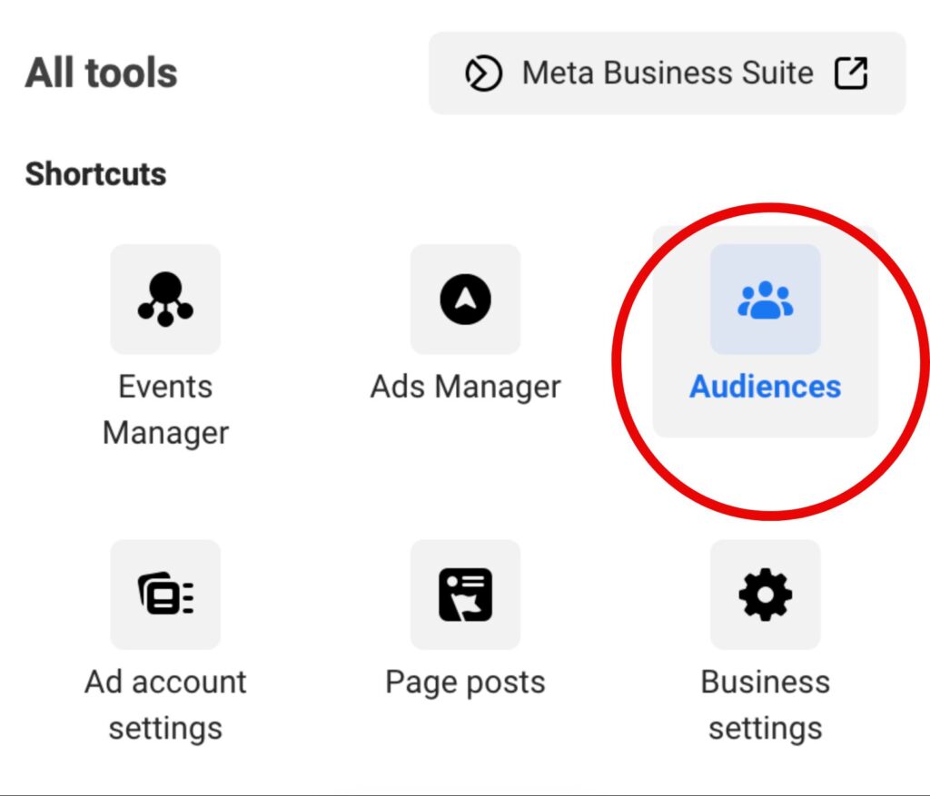Open the Ad account settings icon
Screen dimensions: 930x796
click(x=165, y=595)
